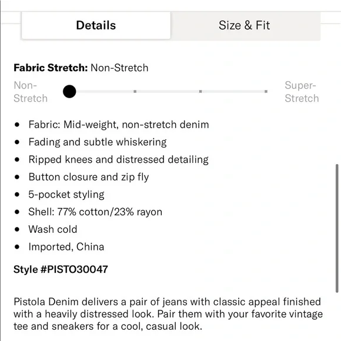Click the black fabric stretch slider handle
Image resolution: width=341 pixels, height=341 pixels.
69,92
